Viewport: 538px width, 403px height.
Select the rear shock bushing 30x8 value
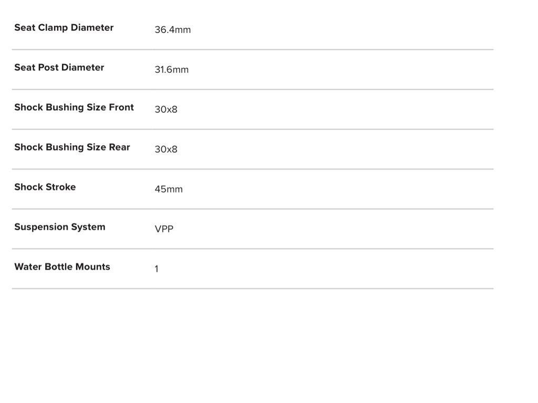pos(166,150)
